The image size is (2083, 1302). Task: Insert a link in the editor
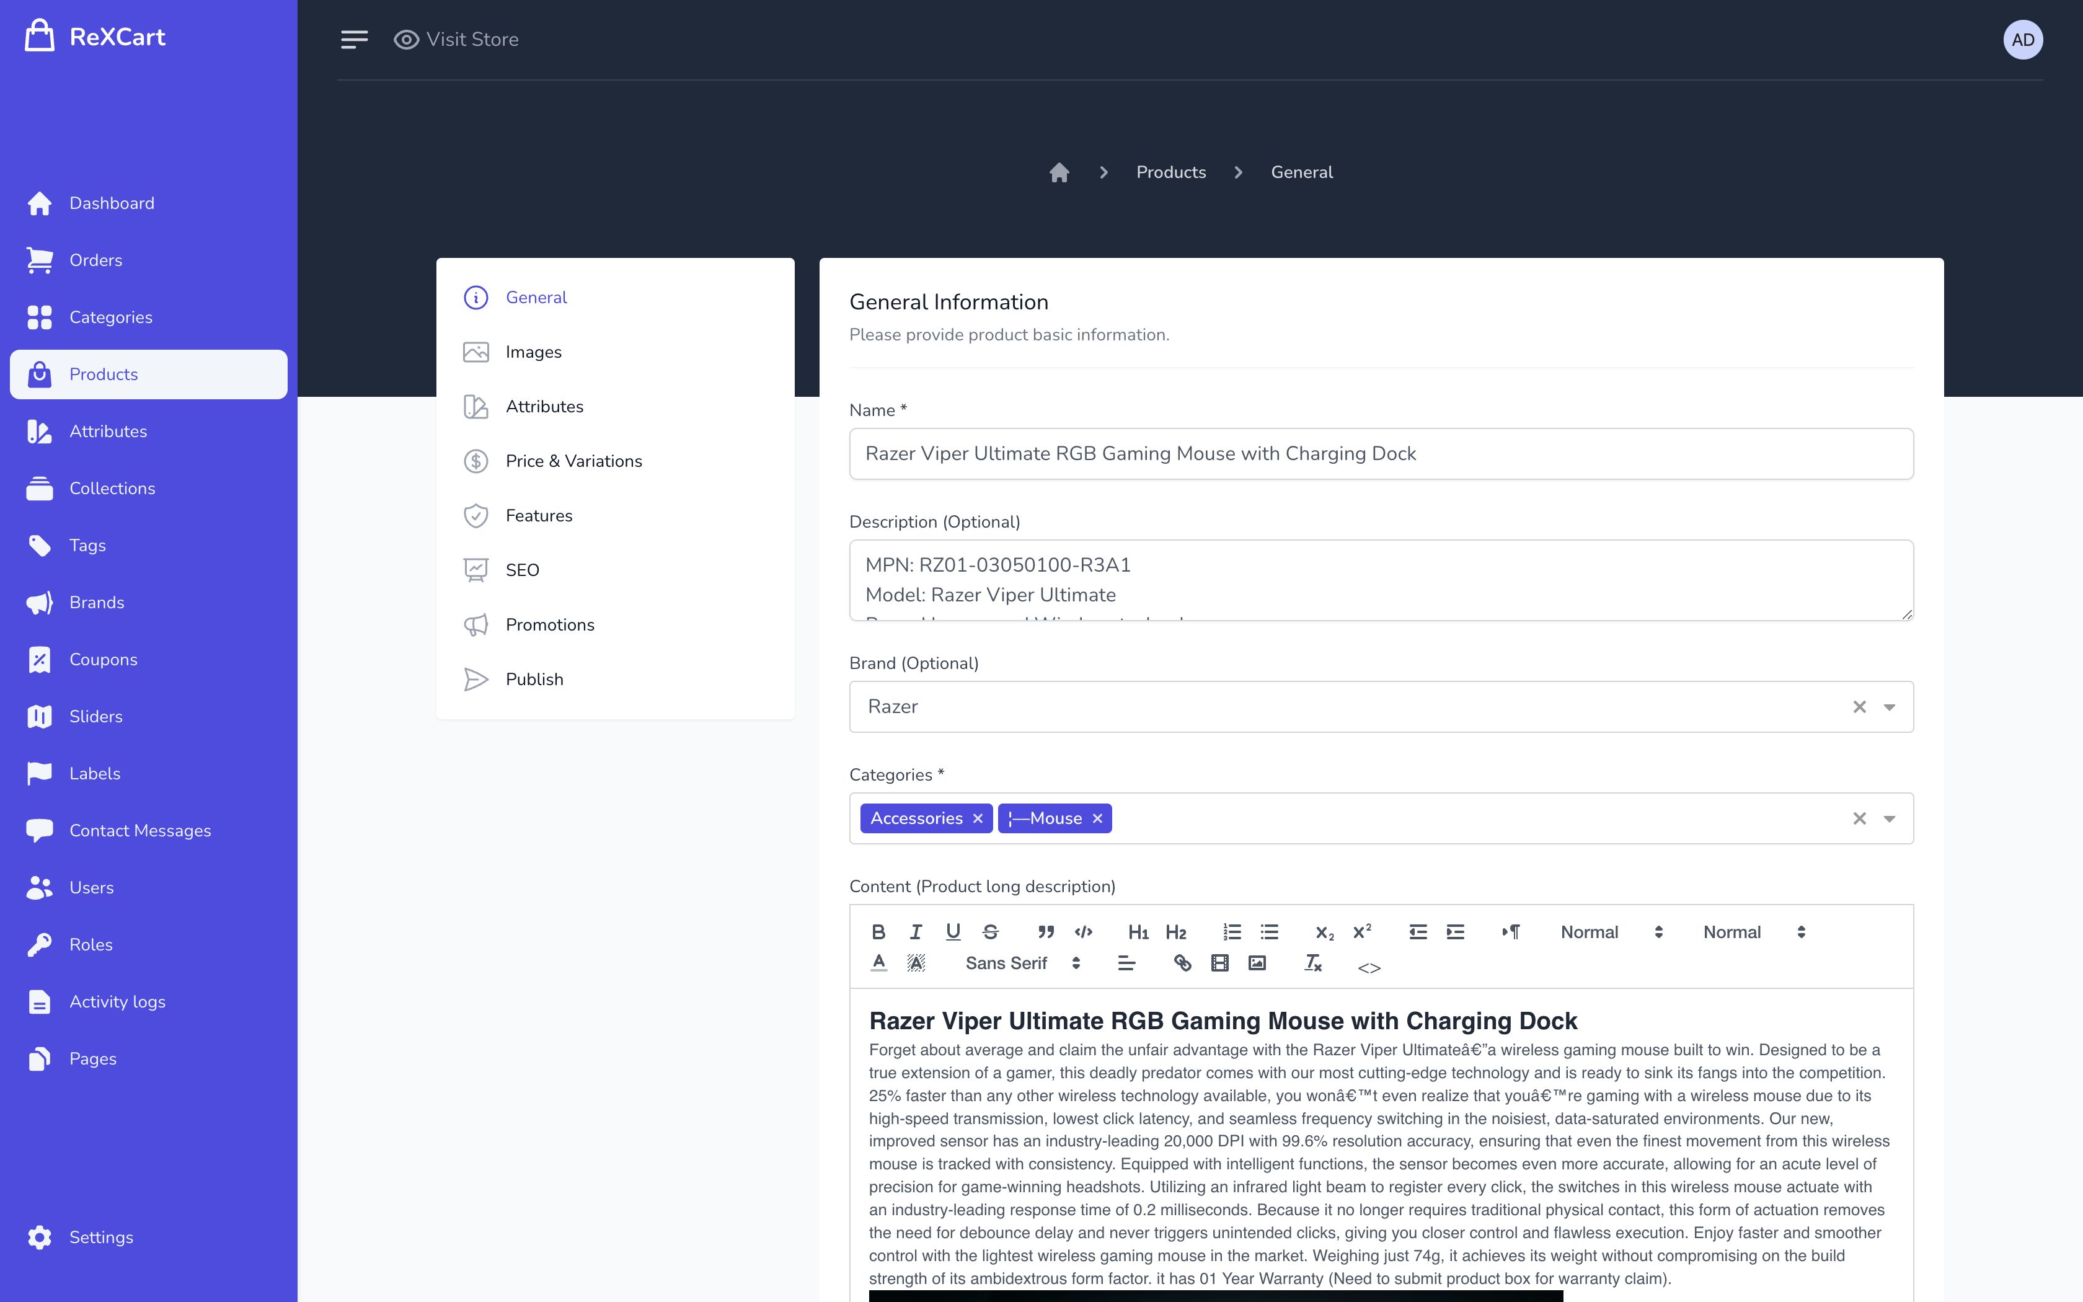pyautogui.click(x=1183, y=963)
